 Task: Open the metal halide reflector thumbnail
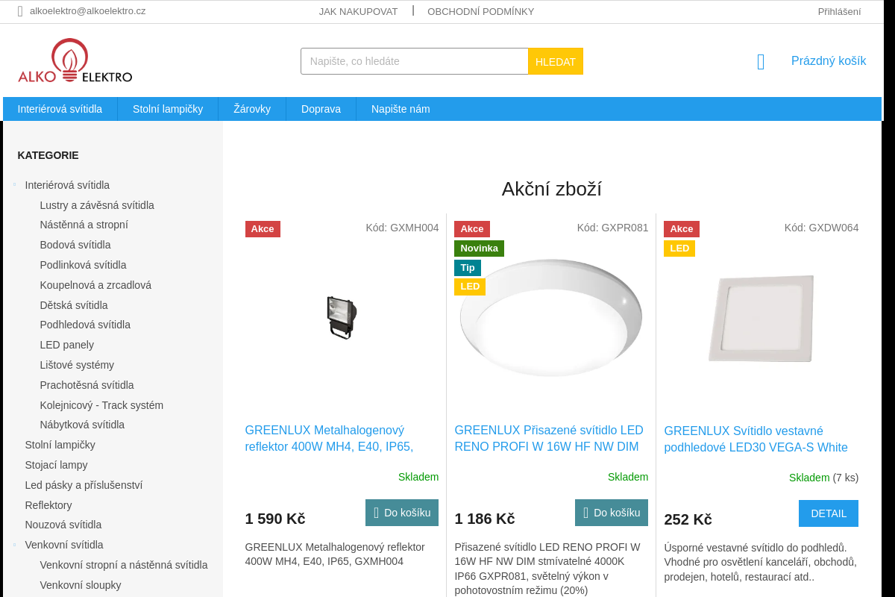[342, 317]
